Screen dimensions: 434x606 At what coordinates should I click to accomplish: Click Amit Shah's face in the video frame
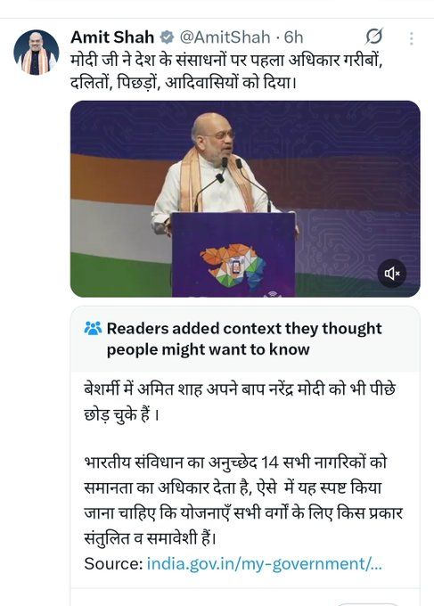216,136
